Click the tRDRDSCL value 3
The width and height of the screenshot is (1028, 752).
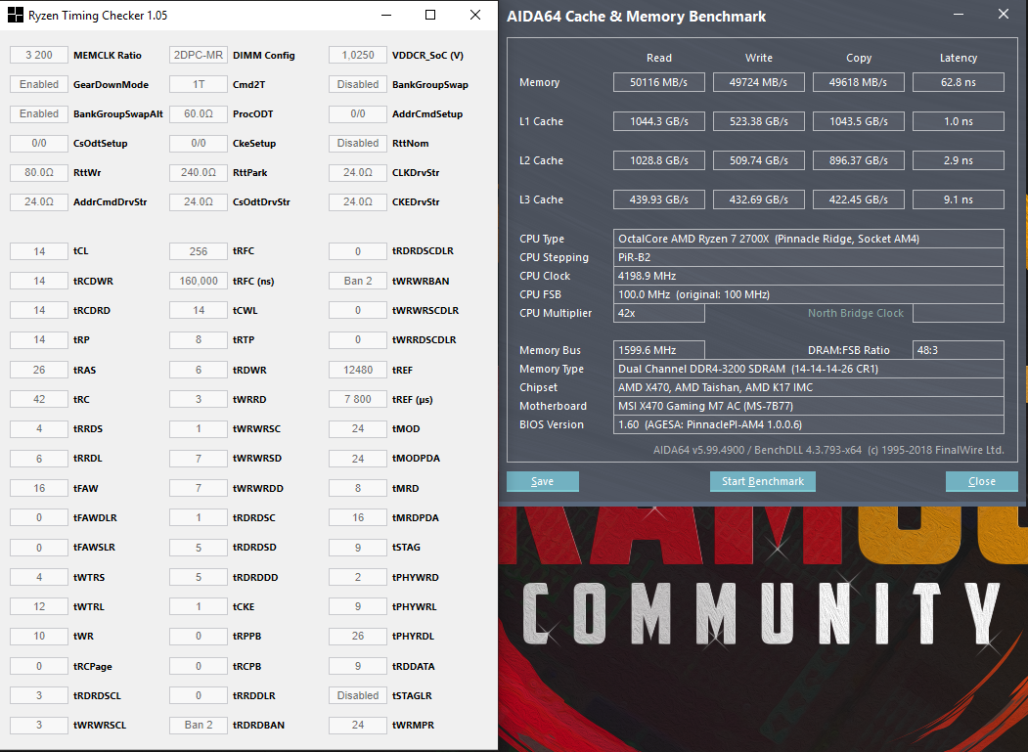tap(39, 695)
